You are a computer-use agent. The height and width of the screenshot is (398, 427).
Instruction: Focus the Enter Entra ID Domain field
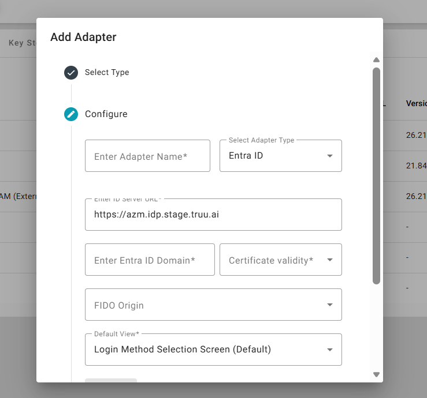[150, 260]
